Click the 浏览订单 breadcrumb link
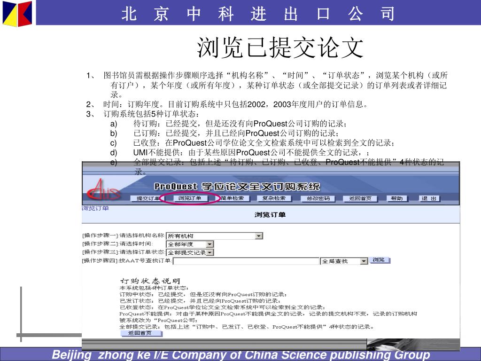 95,208
